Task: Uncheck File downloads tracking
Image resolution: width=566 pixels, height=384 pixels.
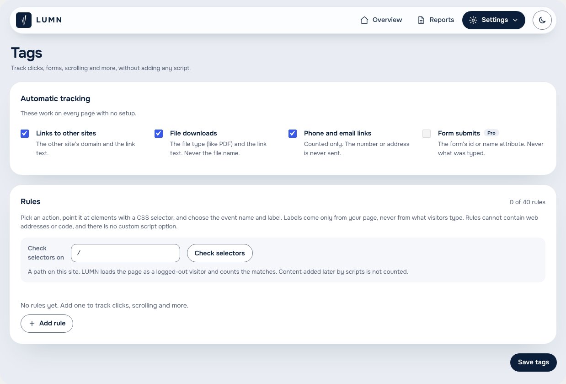Action: click(159, 134)
